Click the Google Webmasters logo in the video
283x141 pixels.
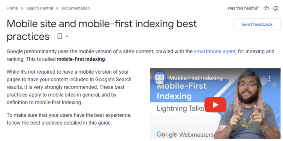[185, 134]
